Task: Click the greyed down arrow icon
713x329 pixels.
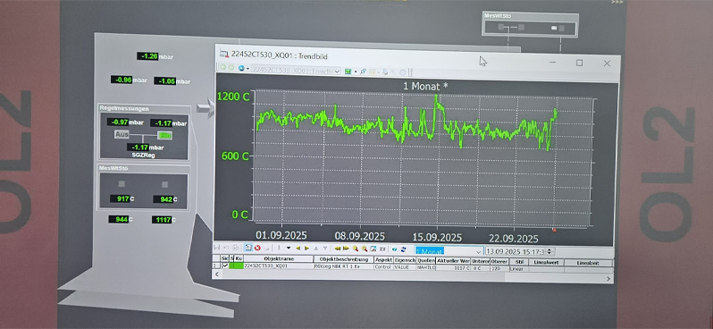Action: point(325,248)
